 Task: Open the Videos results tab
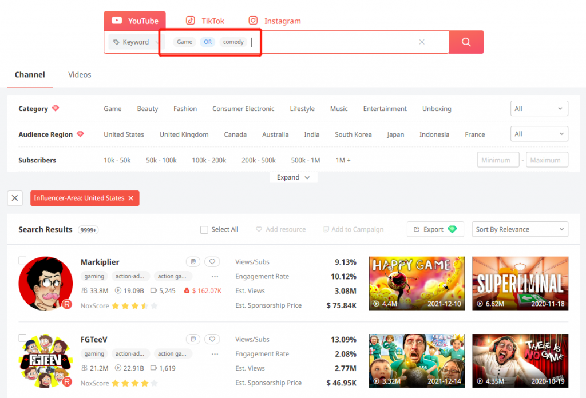tap(80, 75)
